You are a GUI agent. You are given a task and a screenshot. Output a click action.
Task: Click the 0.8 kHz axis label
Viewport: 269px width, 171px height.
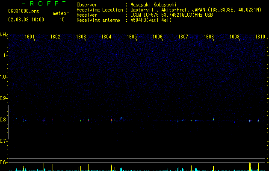(x=3, y=120)
